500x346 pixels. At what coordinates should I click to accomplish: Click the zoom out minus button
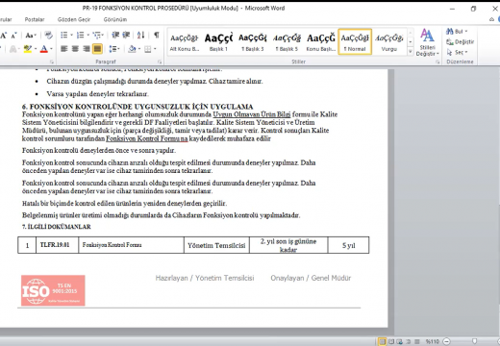pos(446,341)
